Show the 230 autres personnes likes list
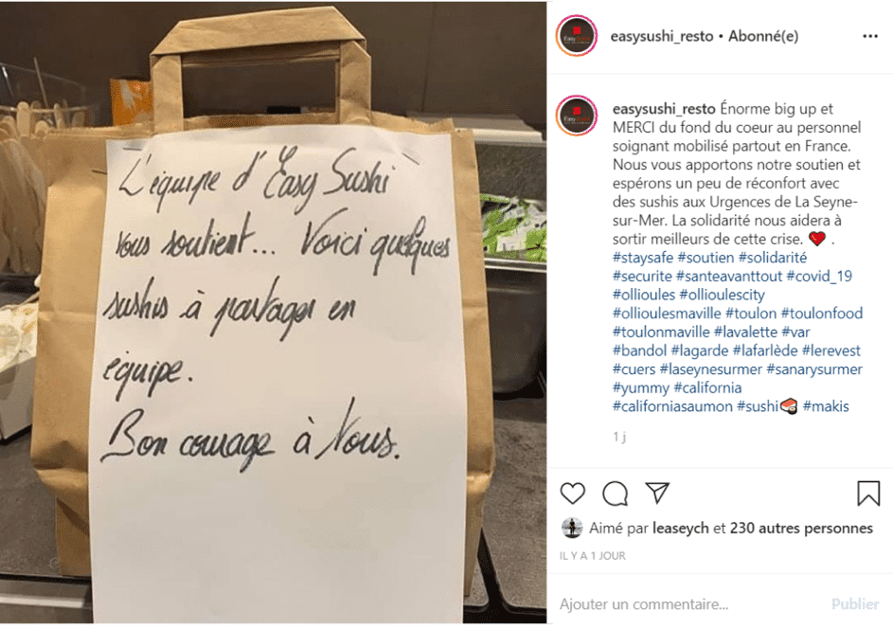The image size is (893, 629). pos(801,529)
